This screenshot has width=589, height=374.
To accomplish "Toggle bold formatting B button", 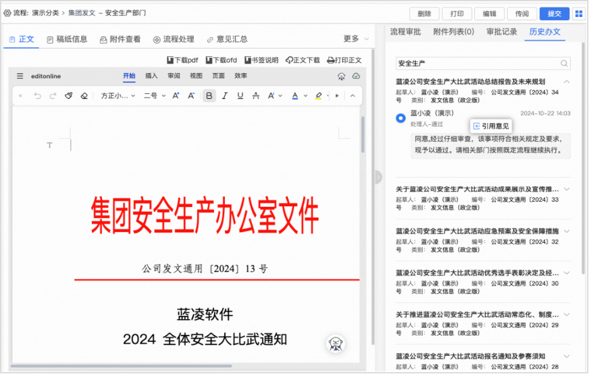I will pos(209,96).
